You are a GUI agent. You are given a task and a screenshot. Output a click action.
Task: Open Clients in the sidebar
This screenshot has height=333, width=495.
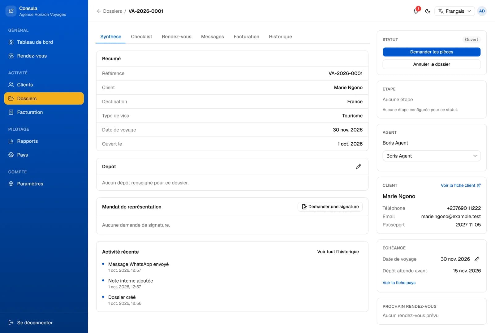(x=44, y=85)
